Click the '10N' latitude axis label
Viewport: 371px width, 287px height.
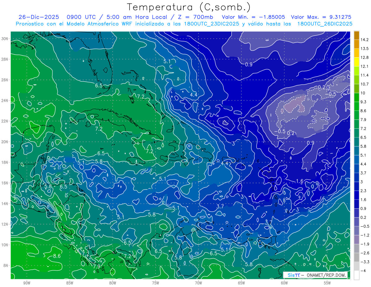coord(5,245)
